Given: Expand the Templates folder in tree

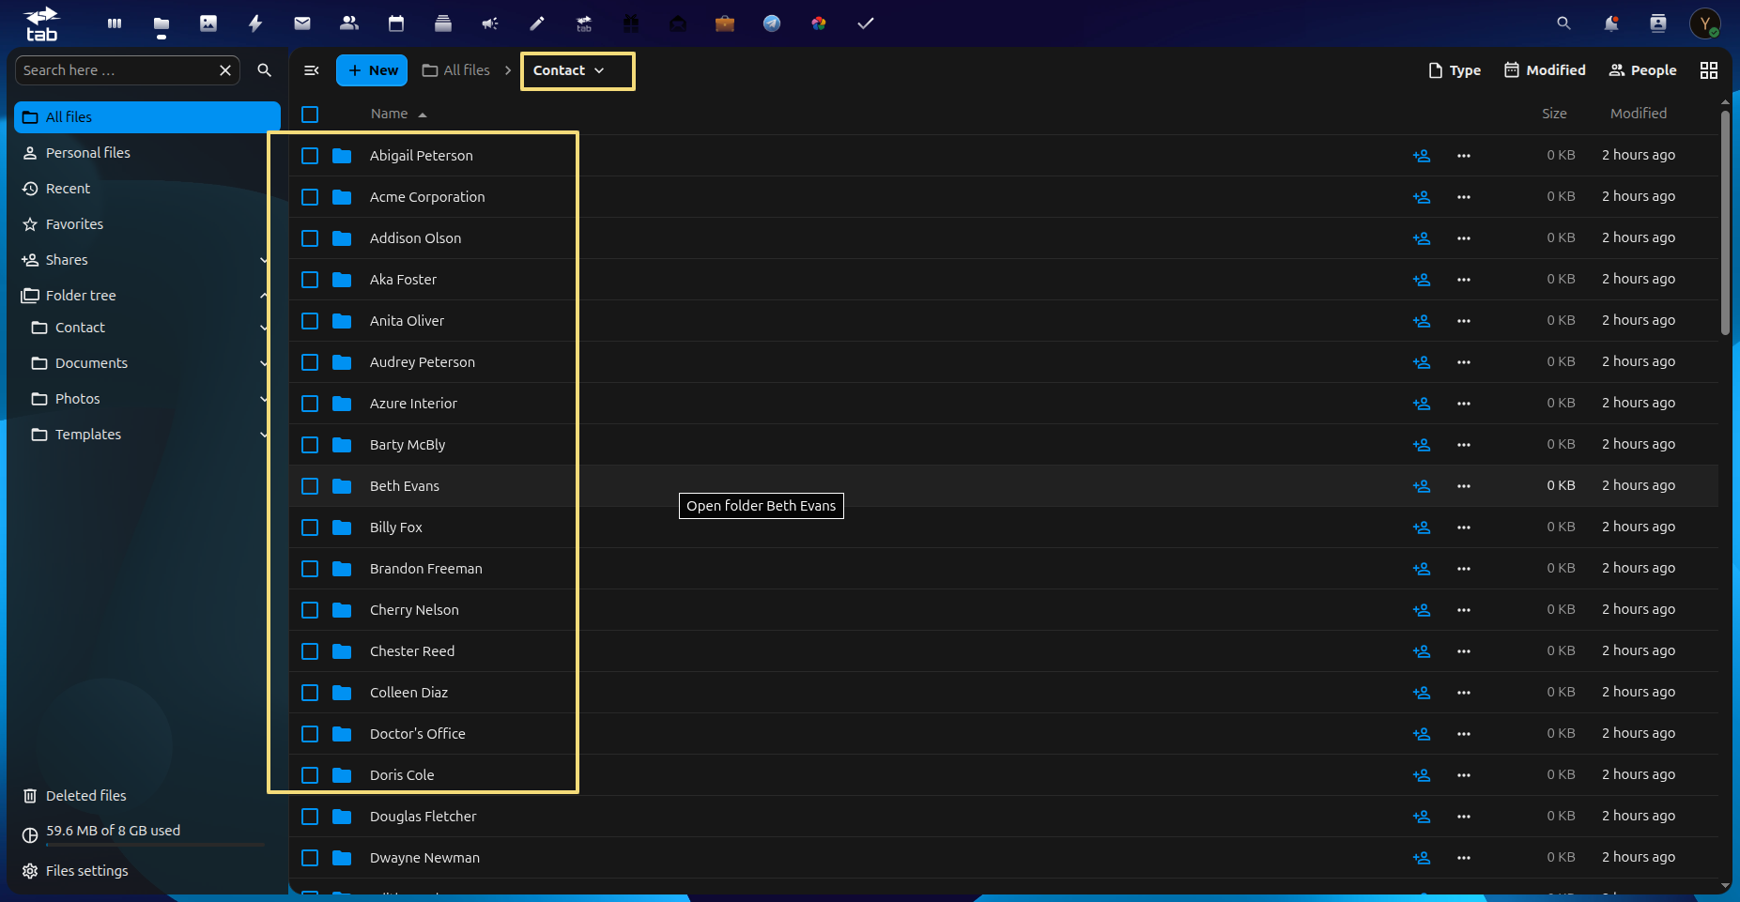Looking at the screenshot, I should tap(263, 435).
